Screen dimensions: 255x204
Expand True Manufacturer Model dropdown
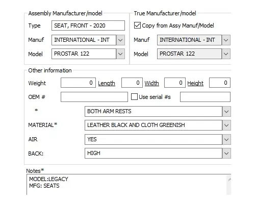[x=226, y=54]
